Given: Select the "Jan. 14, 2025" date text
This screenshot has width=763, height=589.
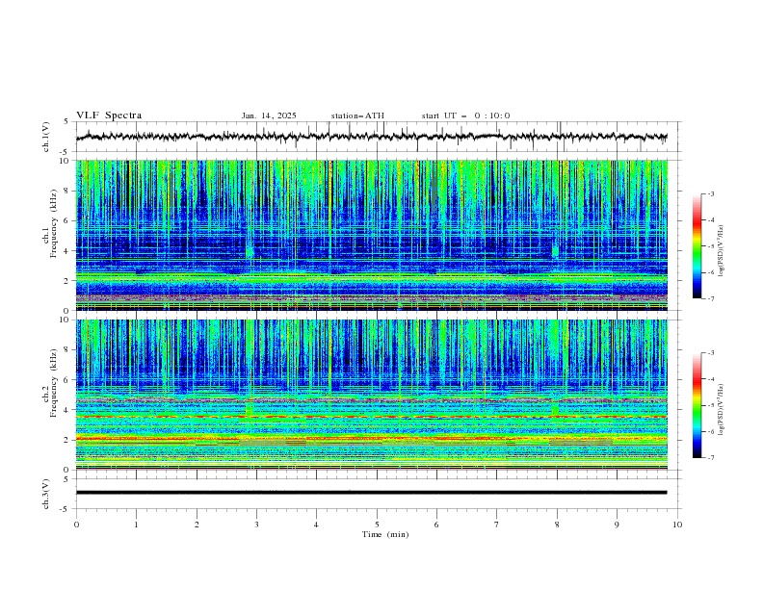Looking at the screenshot, I should coord(269,115).
